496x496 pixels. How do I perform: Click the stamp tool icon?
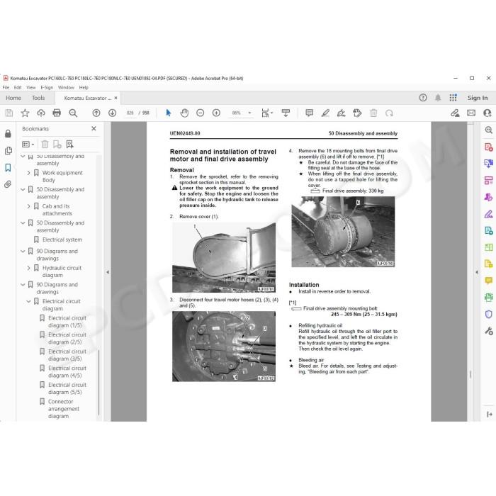pos(357,113)
